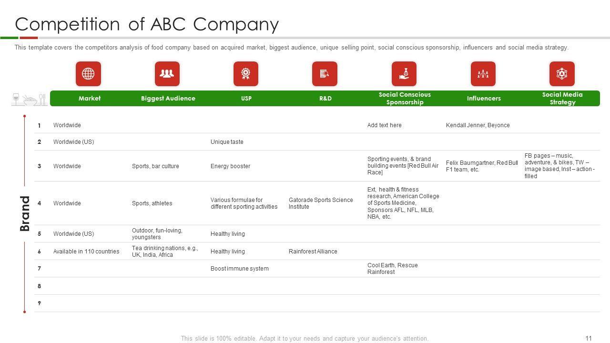Image resolution: width=610 pixels, height=343 pixels.
Task: Click 'Cool Earth, Rescue Rainforest' cell
Action: [392, 269]
